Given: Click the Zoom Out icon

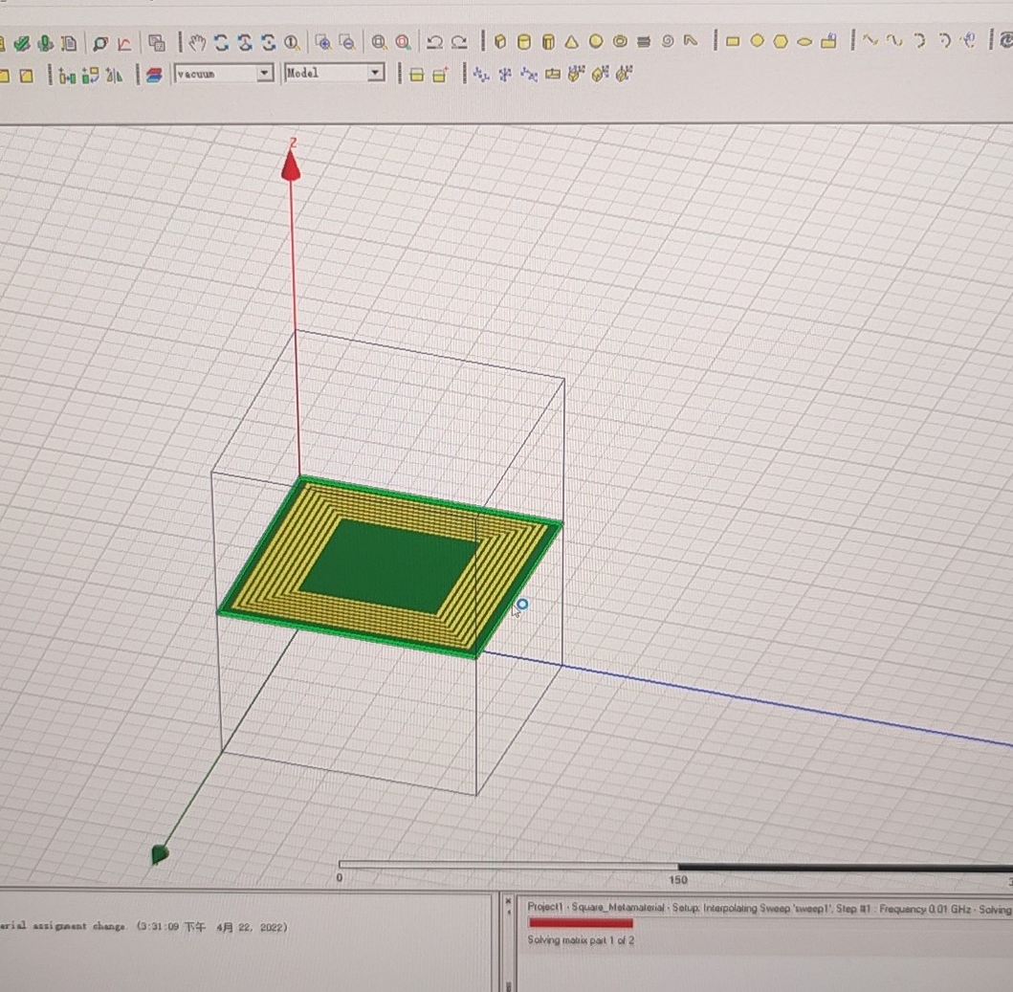Looking at the screenshot, I should point(347,43).
